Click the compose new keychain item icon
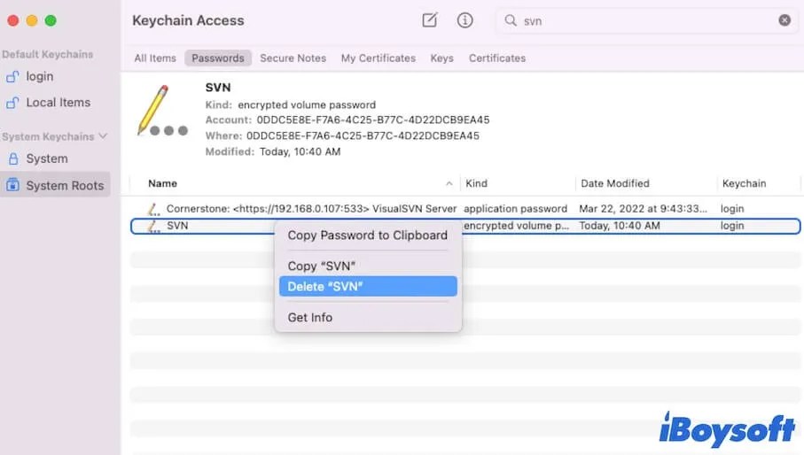804x455 pixels. click(x=430, y=20)
